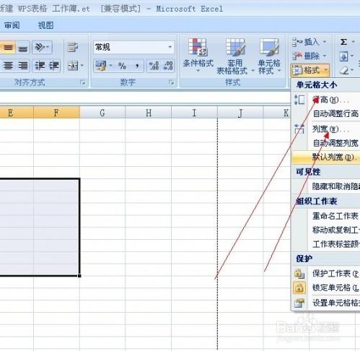Viewport: 360px width, 351px height.
Task: Click the AutoSum sigma icon
Action: coord(343,42)
